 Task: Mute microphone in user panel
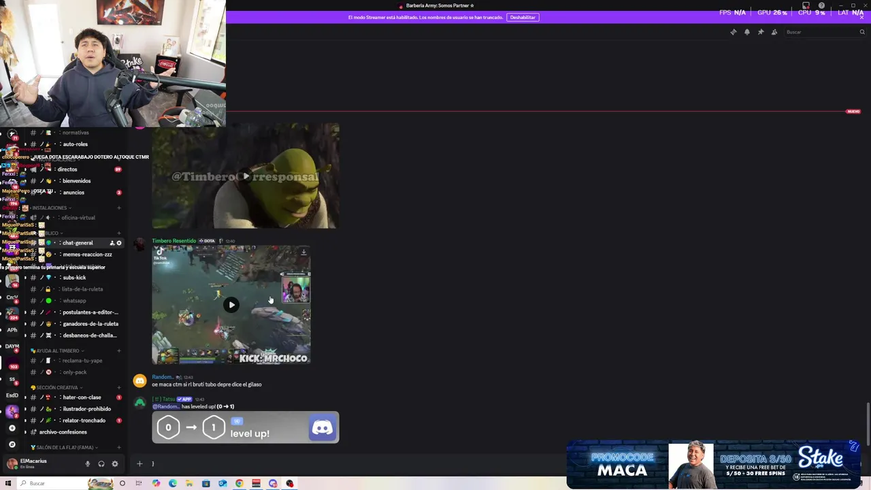click(x=87, y=464)
